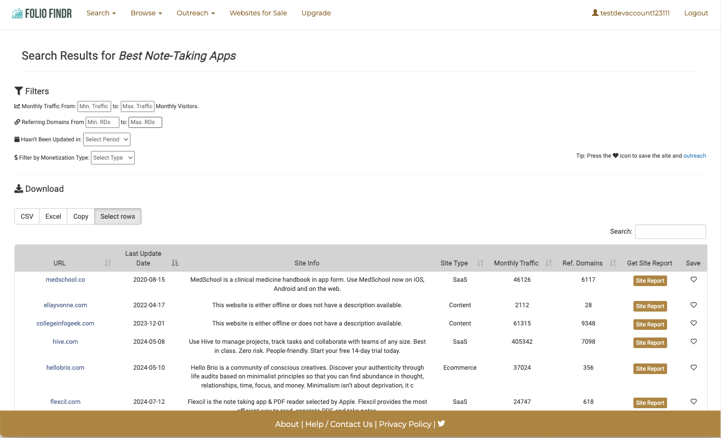Save flexcil.com with heart icon

694,401
